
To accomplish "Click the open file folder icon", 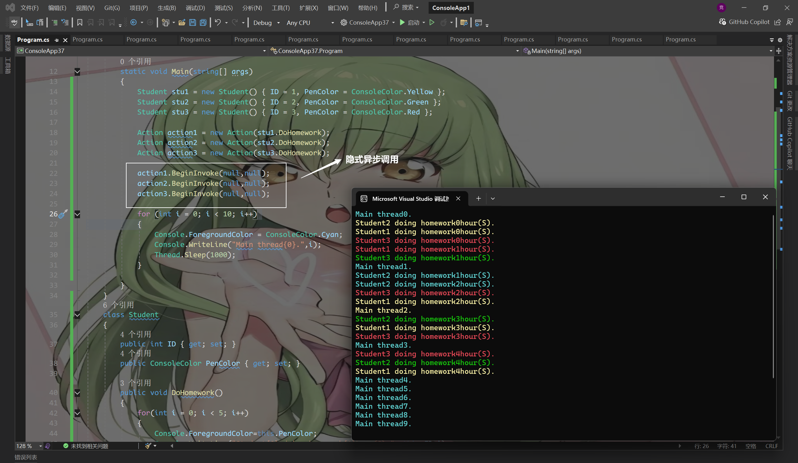I will (x=182, y=22).
